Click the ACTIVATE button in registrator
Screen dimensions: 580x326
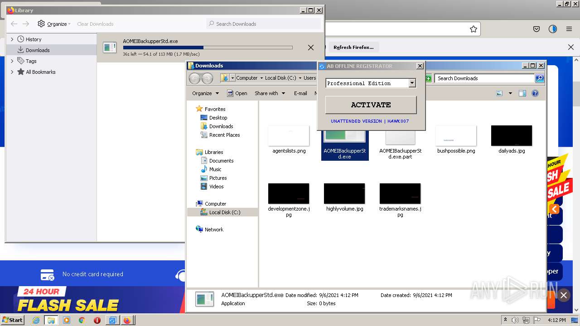371,105
